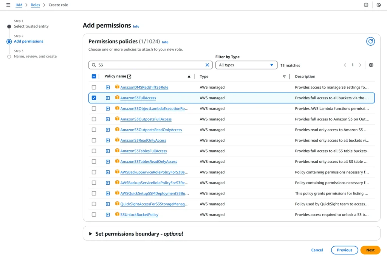
Task: Open Info link beside Add permissions heading
Action: 136,26
